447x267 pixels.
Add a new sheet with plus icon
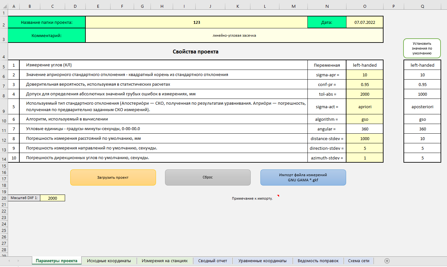tap(387, 261)
